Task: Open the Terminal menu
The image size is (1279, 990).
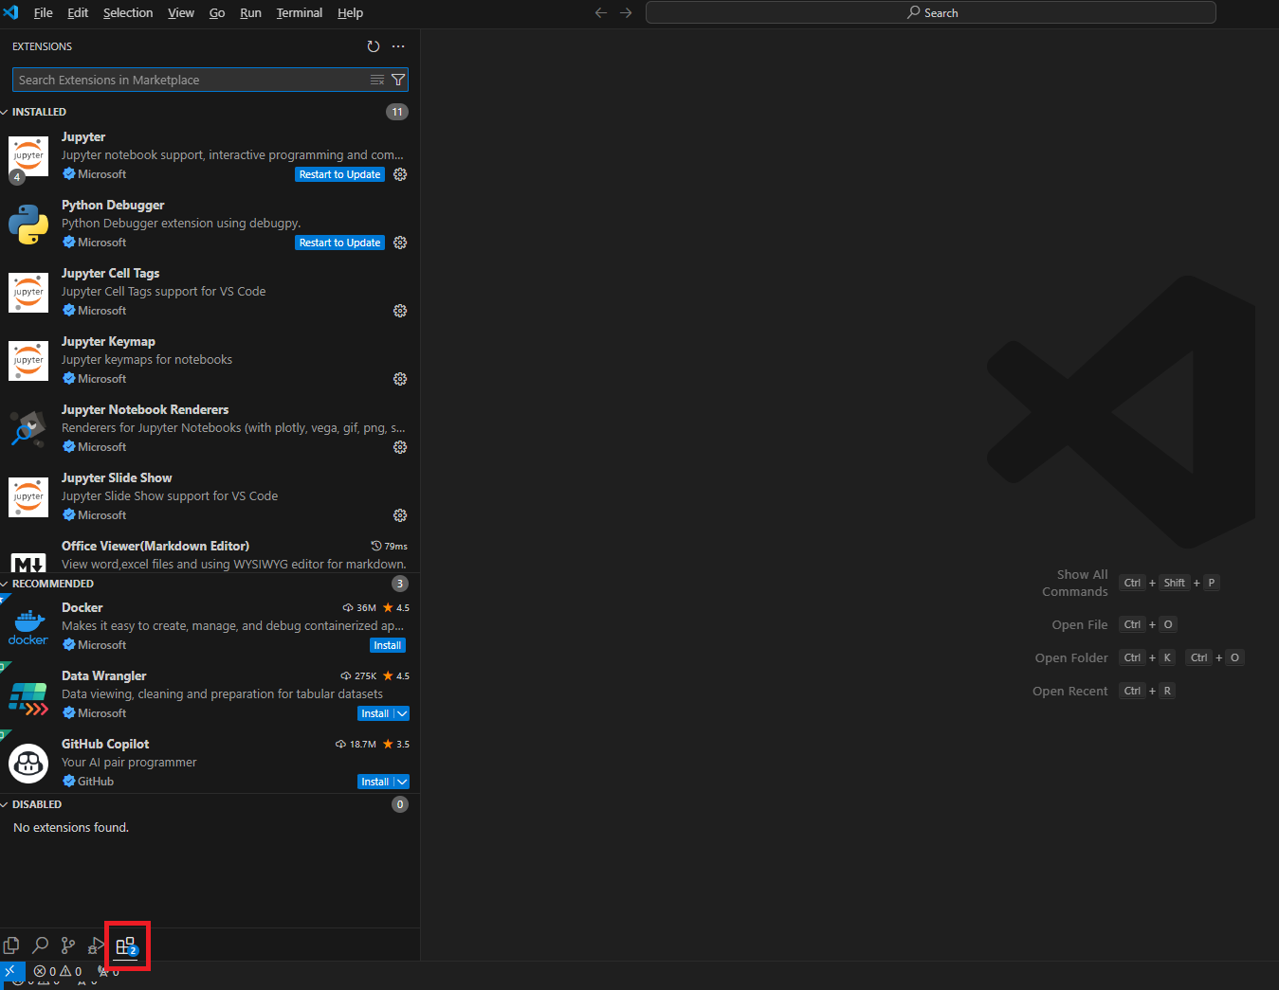Action: coord(300,12)
